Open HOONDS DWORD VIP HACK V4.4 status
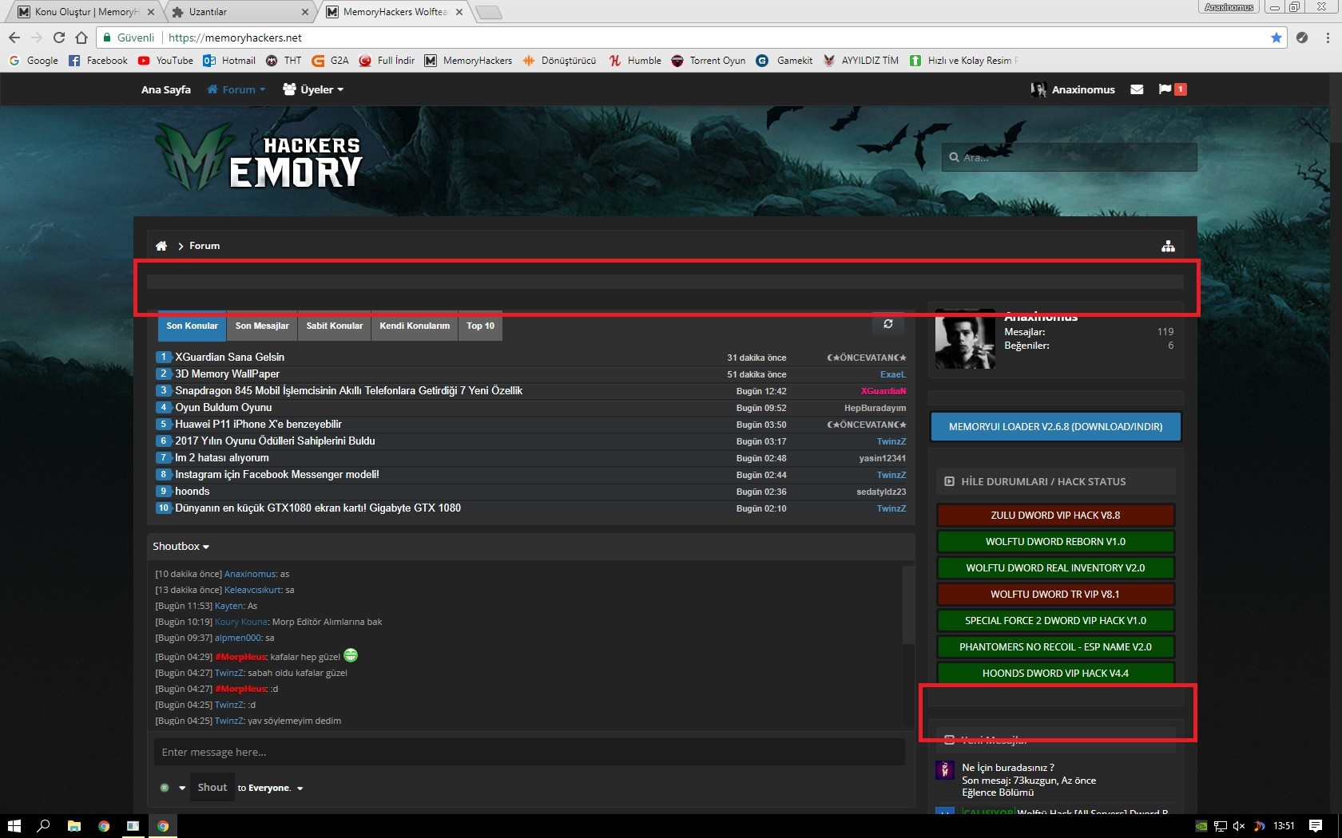Image resolution: width=1342 pixels, height=838 pixels. coord(1055,674)
